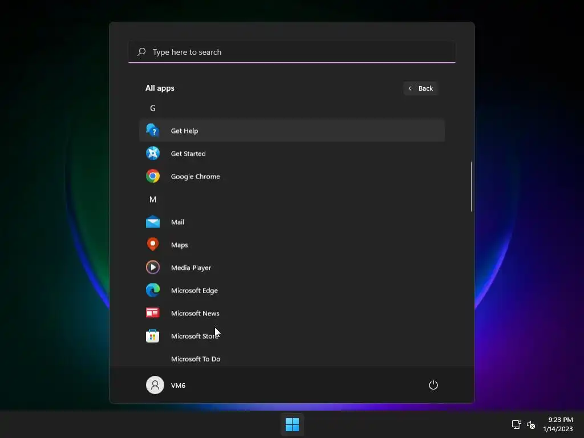
Task: Launch Get Started via its icon
Action: pyautogui.click(x=153, y=153)
